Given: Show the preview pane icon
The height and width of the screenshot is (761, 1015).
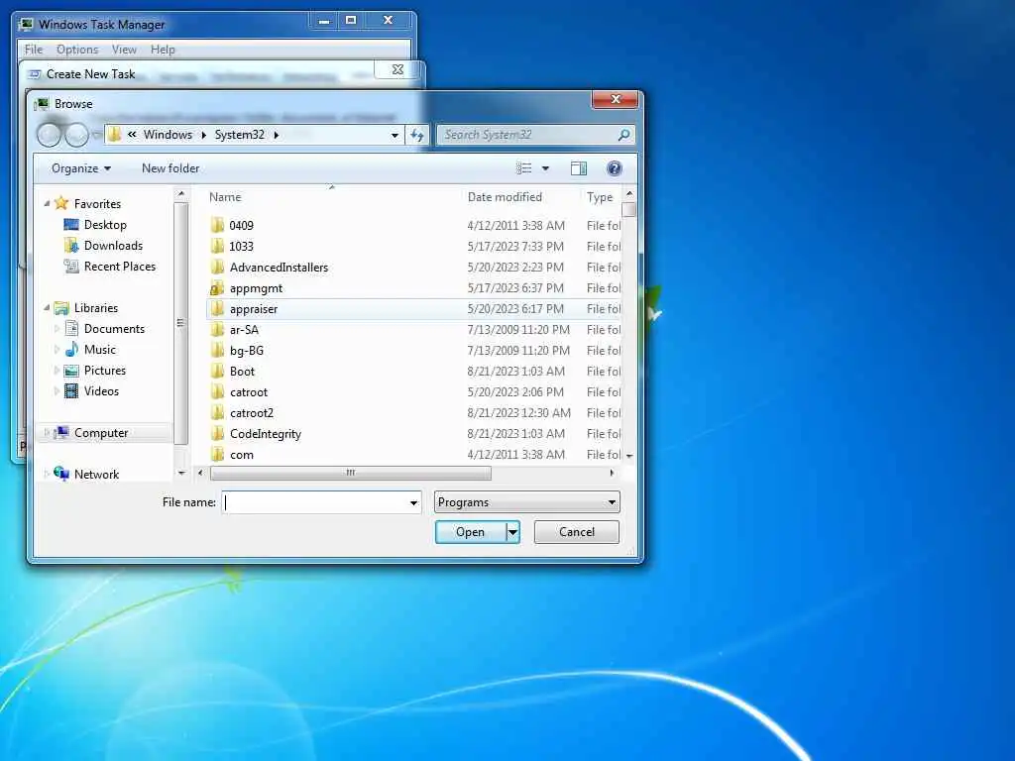Looking at the screenshot, I should pos(579,168).
